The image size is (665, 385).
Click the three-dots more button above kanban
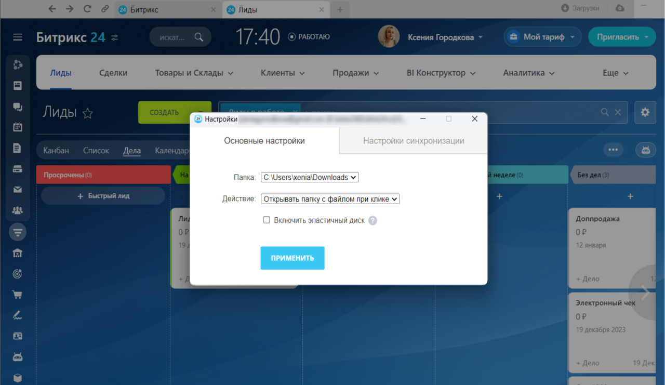click(x=613, y=150)
